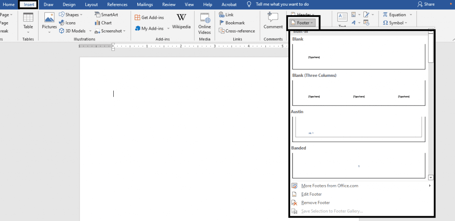The image size is (455, 221).
Task: Switch to the Design tab
Action: coord(69,4)
